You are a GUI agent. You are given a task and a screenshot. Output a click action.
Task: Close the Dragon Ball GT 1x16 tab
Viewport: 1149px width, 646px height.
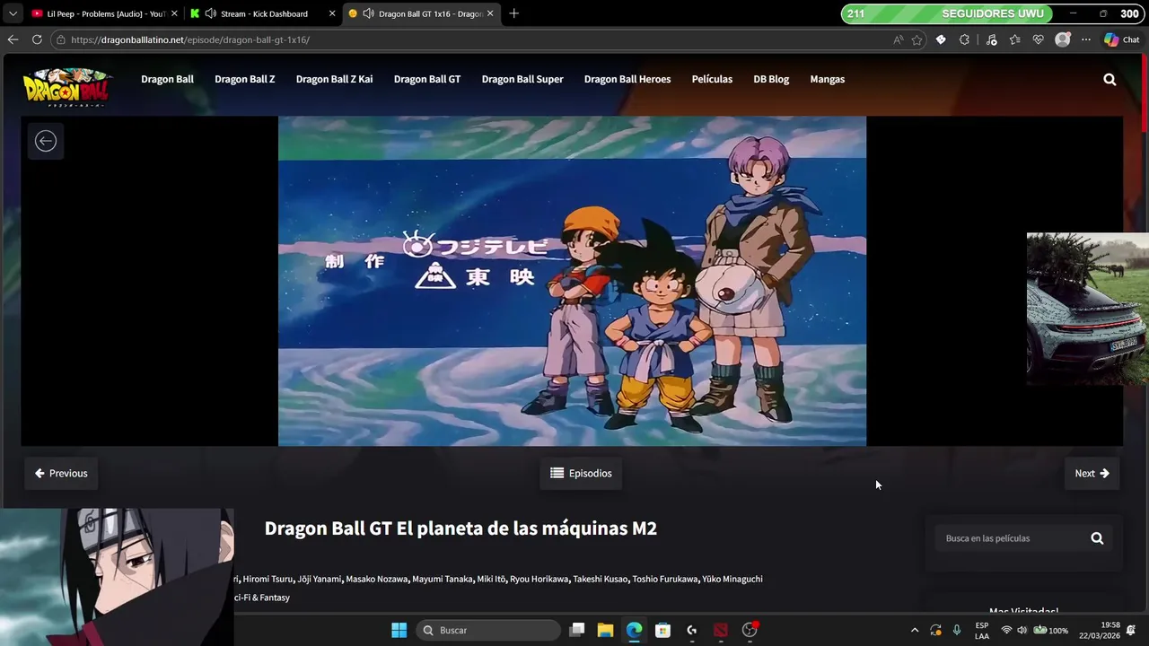click(x=490, y=13)
